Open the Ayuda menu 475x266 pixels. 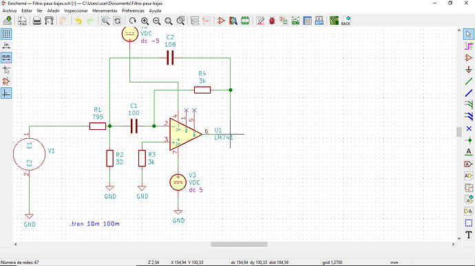(x=155, y=10)
